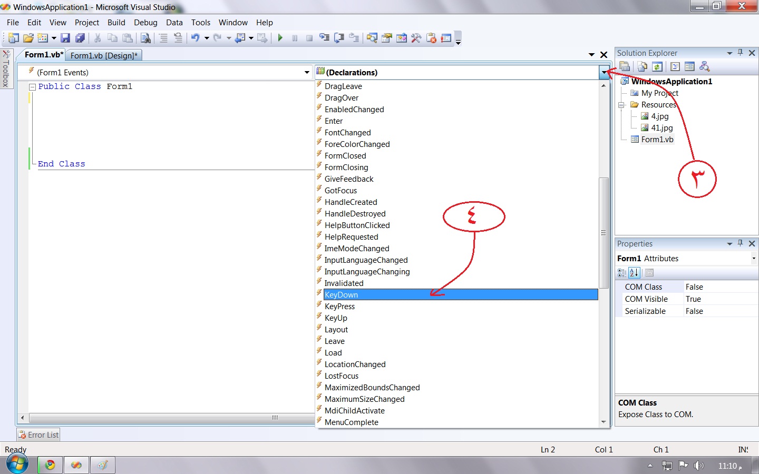Screen dimensions: 759x474
Task: Click View Code in Solution Explorer toolbar
Action: (675, 66)
